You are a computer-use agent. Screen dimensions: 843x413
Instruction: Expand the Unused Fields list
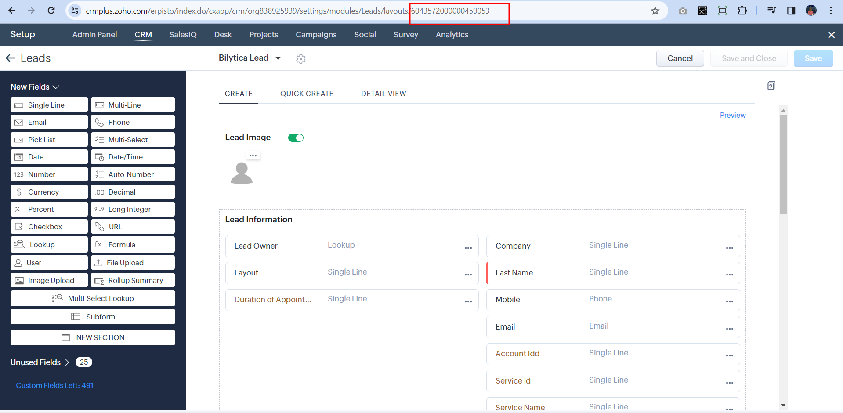click(40, 362)
